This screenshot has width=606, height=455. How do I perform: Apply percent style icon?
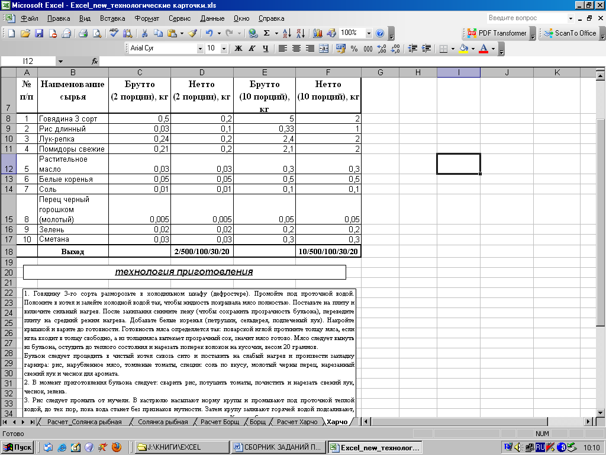click(x=354, y=49)
